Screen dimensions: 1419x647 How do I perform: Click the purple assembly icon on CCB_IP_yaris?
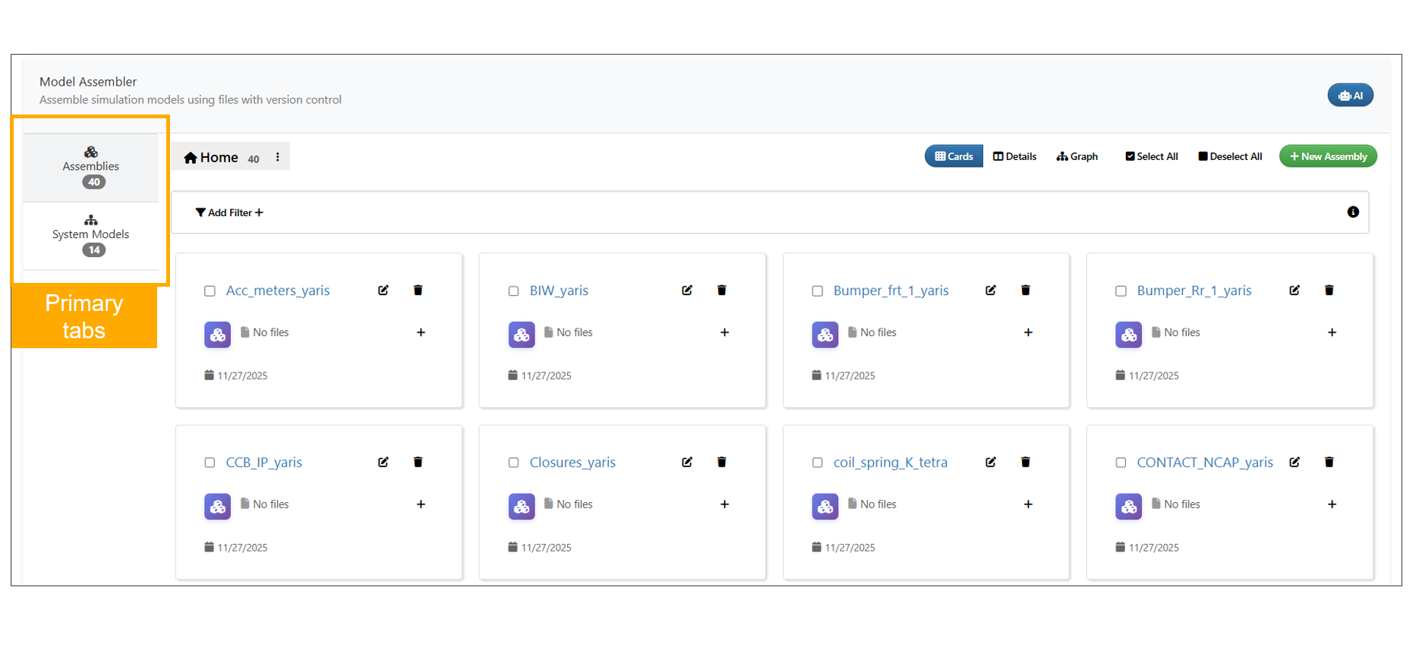217,506
